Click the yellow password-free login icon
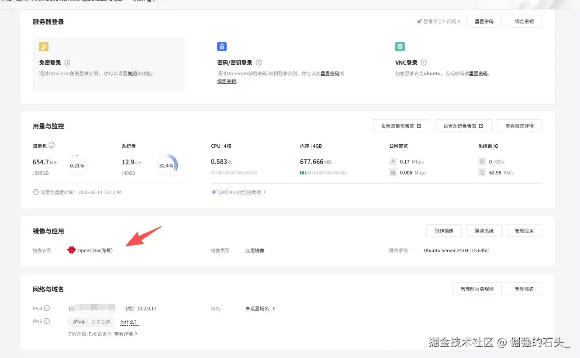Viewport: 580px width, 358px height. (44, 47)
